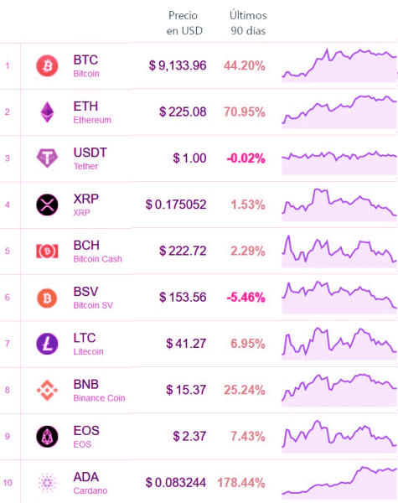Click the Bitcoin coin logo icon
The height and width of the screenshot is (503, 398).
pos(47,65)
